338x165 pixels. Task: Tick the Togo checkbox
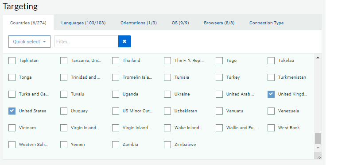pyautogui.click(x=219, y=61)
